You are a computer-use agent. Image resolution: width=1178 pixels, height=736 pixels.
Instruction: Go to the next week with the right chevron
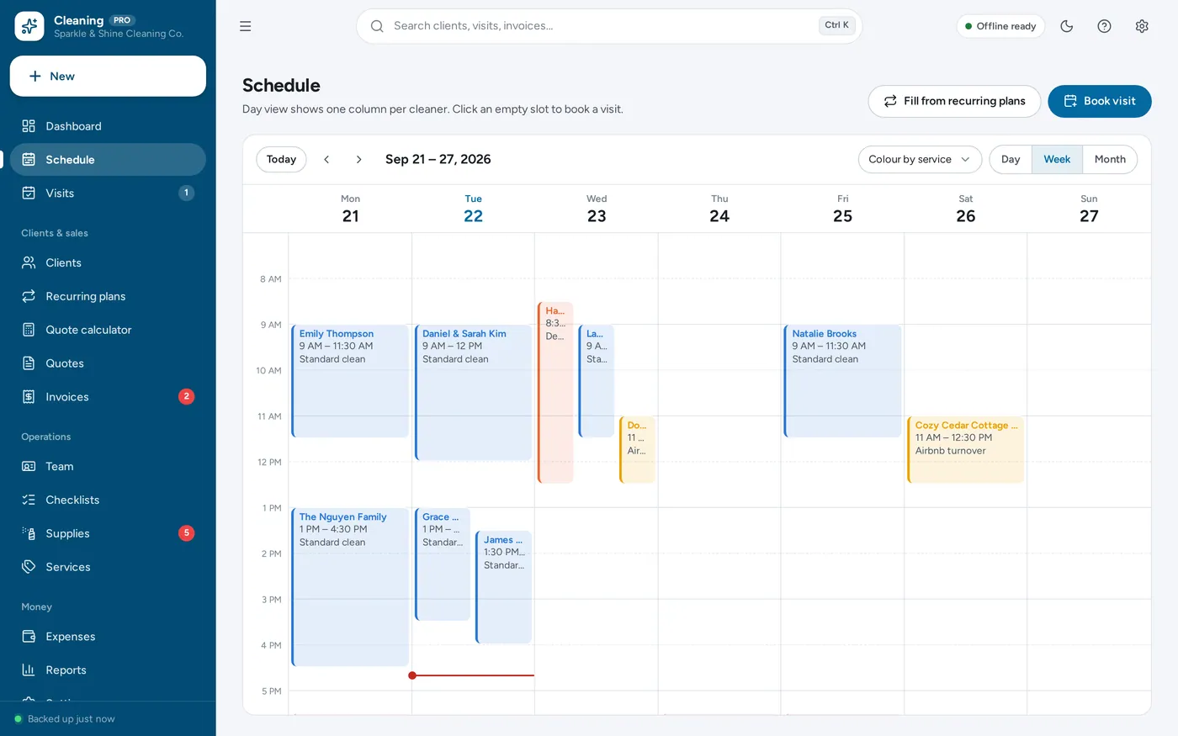pyautogui.click(x=358, y=159)
